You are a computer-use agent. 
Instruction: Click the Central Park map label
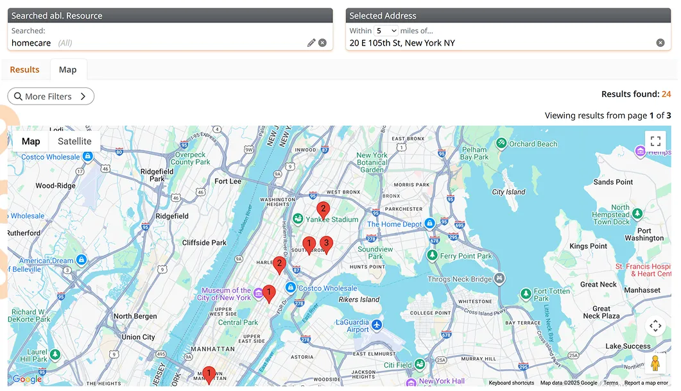(x=238, y=322)
